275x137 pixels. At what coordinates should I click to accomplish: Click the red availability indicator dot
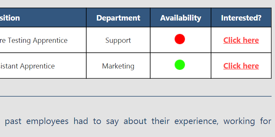(x=179, y=39)
